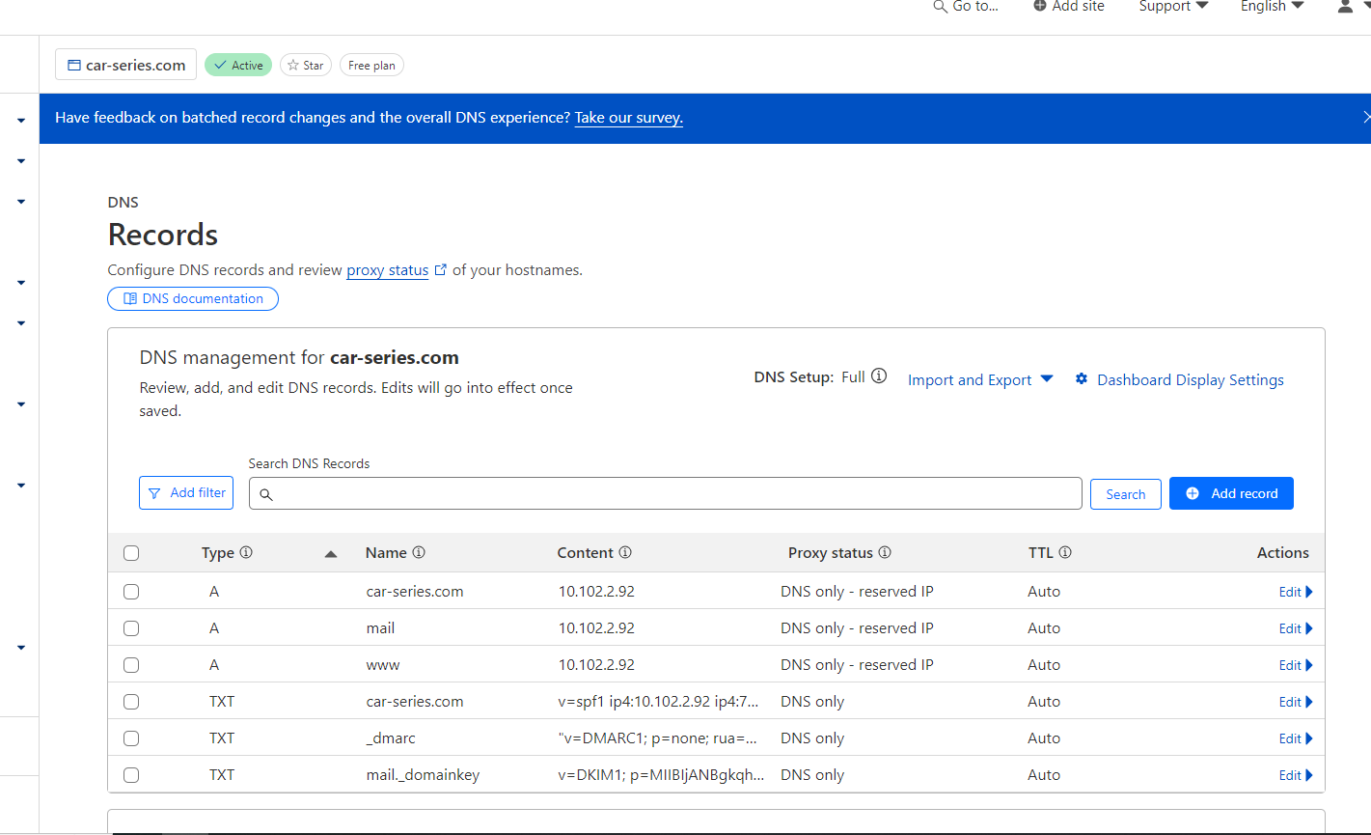Viewport: 1371px width, 835px height.
Task: Expand the Import and Export menu
Action: pyautogui.click(x=980, y=380)
